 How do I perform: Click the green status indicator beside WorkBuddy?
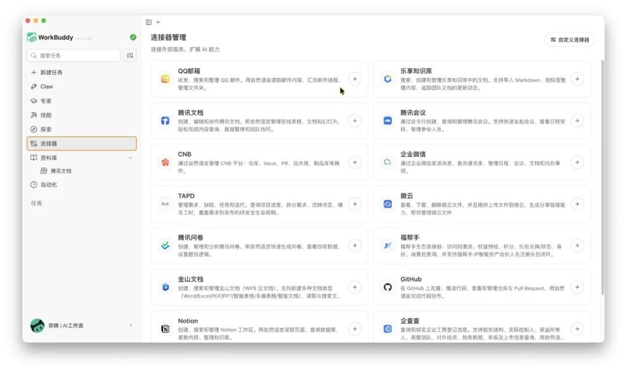133,37
